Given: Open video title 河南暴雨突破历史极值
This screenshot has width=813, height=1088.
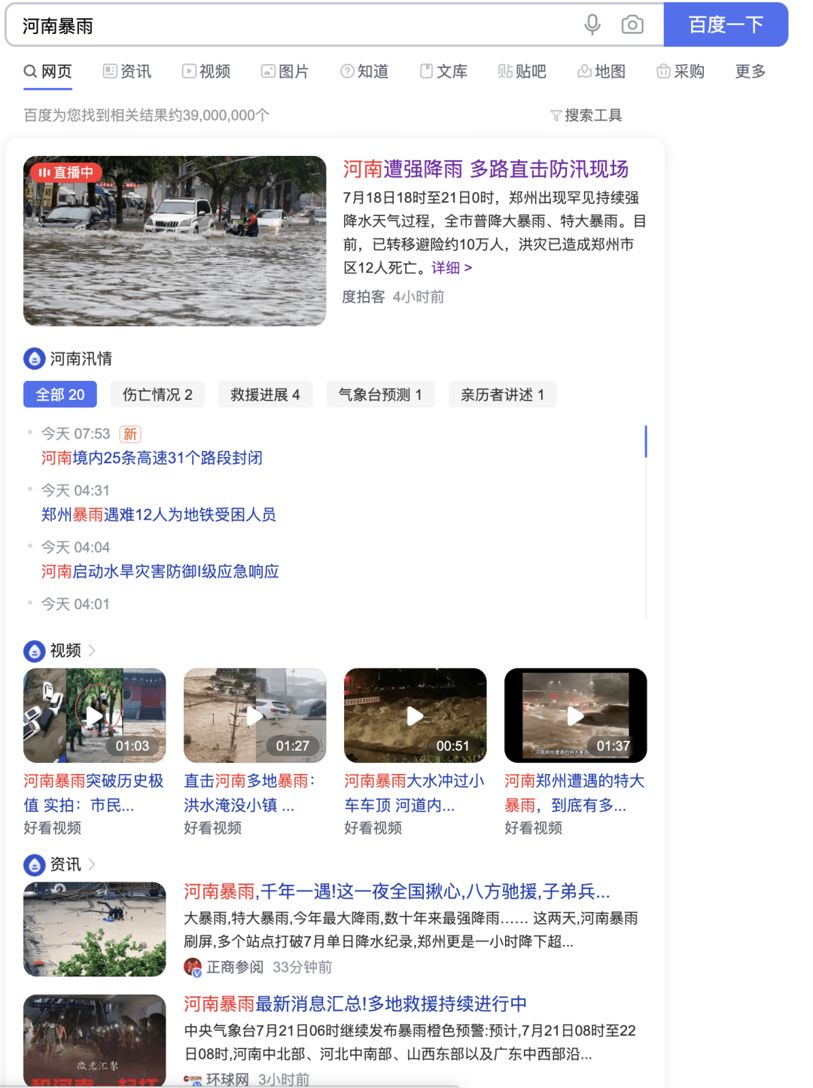Looking at the screenshot, I should [x=94, y=793].
